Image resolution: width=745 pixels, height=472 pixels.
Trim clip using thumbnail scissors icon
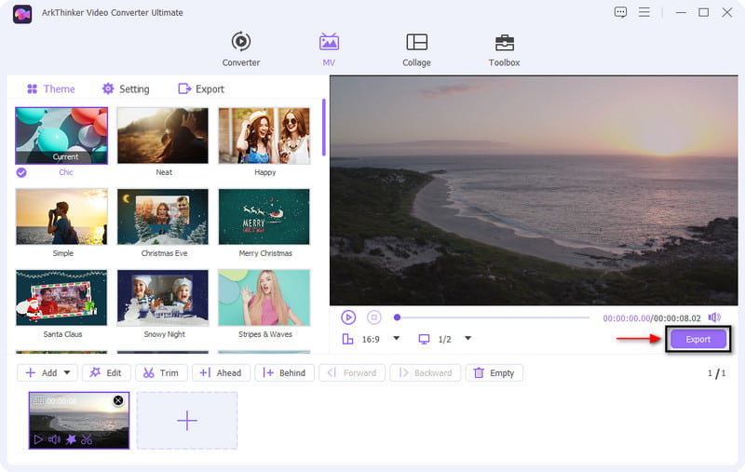click(87, 439)
